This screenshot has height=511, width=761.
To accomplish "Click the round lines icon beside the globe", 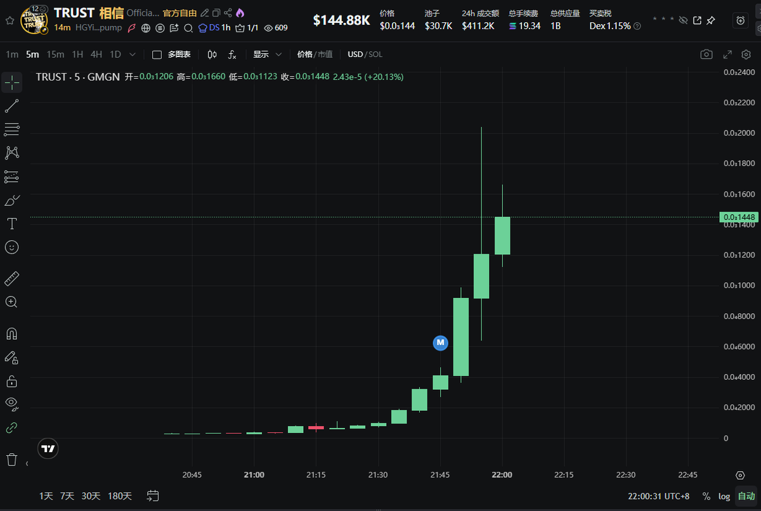I will click(x=160, y=28).
